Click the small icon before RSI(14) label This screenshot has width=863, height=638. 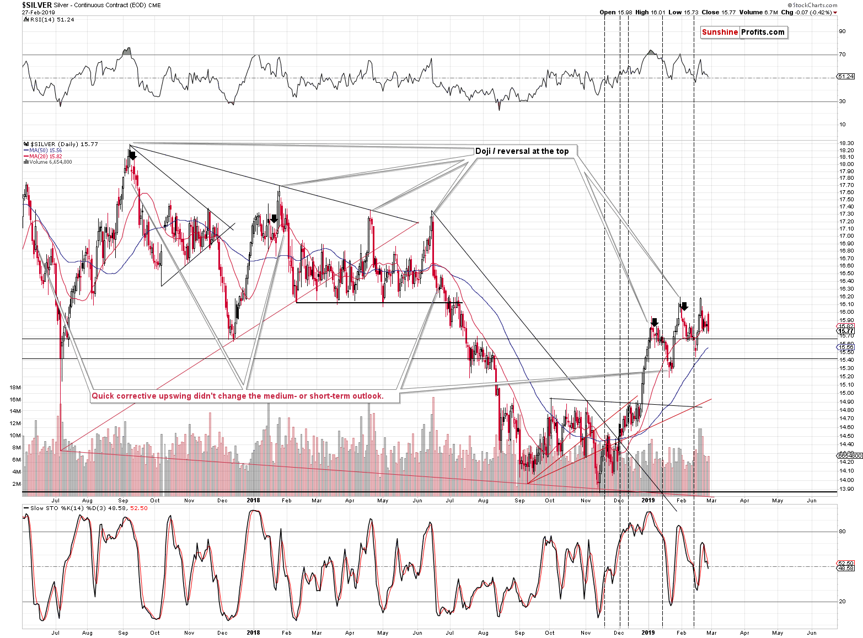coord(25,19)
